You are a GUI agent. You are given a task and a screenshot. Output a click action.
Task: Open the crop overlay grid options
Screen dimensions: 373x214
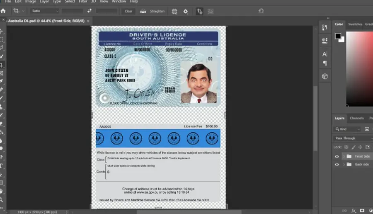tap(174, 12)
